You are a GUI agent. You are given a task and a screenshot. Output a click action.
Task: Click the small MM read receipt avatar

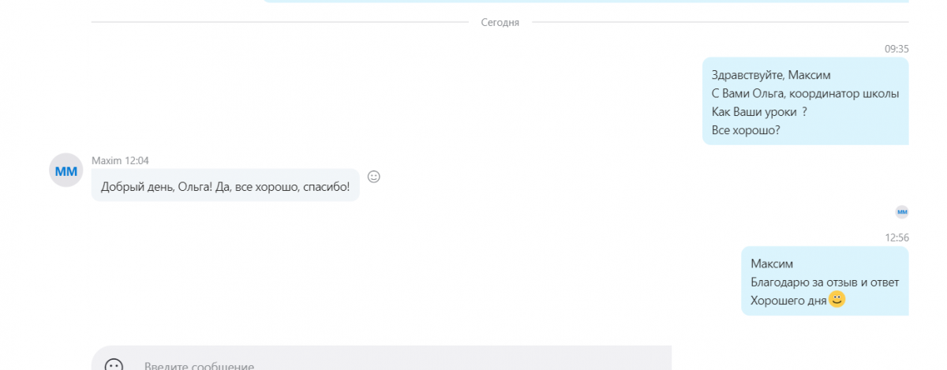[x=901, y=212]
